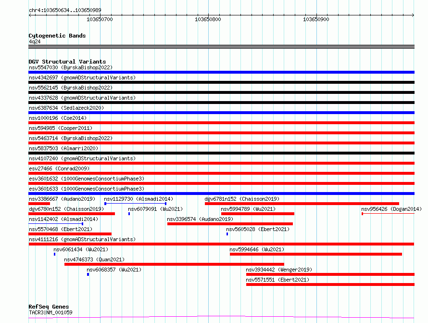Click the 103650700 ruler position label

click(x=100, y=19)
